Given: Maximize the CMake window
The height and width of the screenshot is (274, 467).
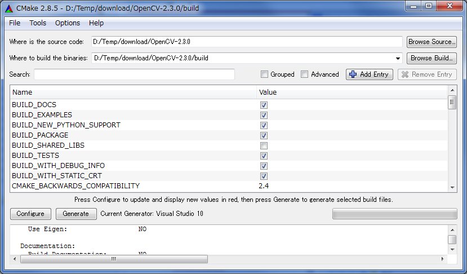Looking at the screenshot, I should (x=429, y=6).
